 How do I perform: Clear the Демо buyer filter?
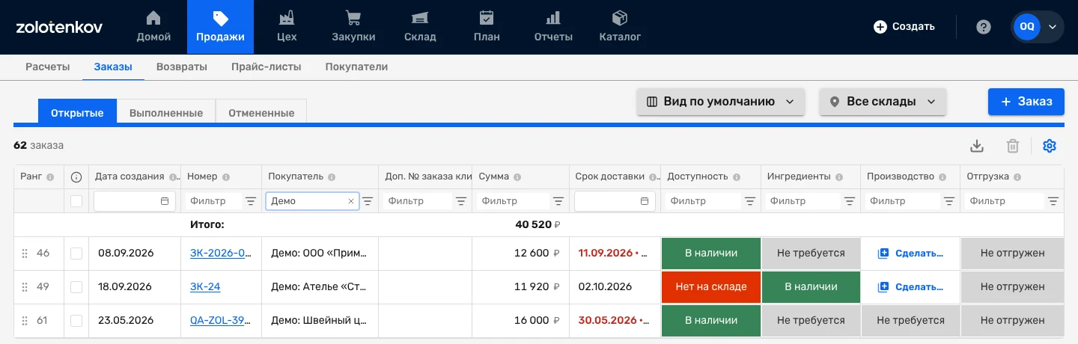coord(351,201)
